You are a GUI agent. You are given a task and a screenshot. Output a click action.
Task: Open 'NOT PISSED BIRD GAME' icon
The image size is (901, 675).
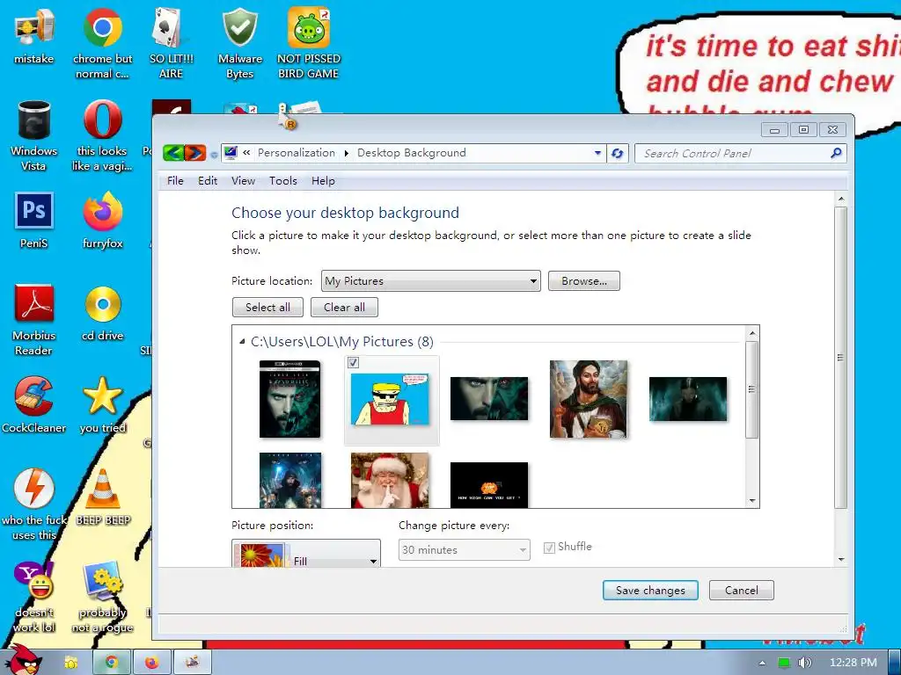(x=308, y=43)
